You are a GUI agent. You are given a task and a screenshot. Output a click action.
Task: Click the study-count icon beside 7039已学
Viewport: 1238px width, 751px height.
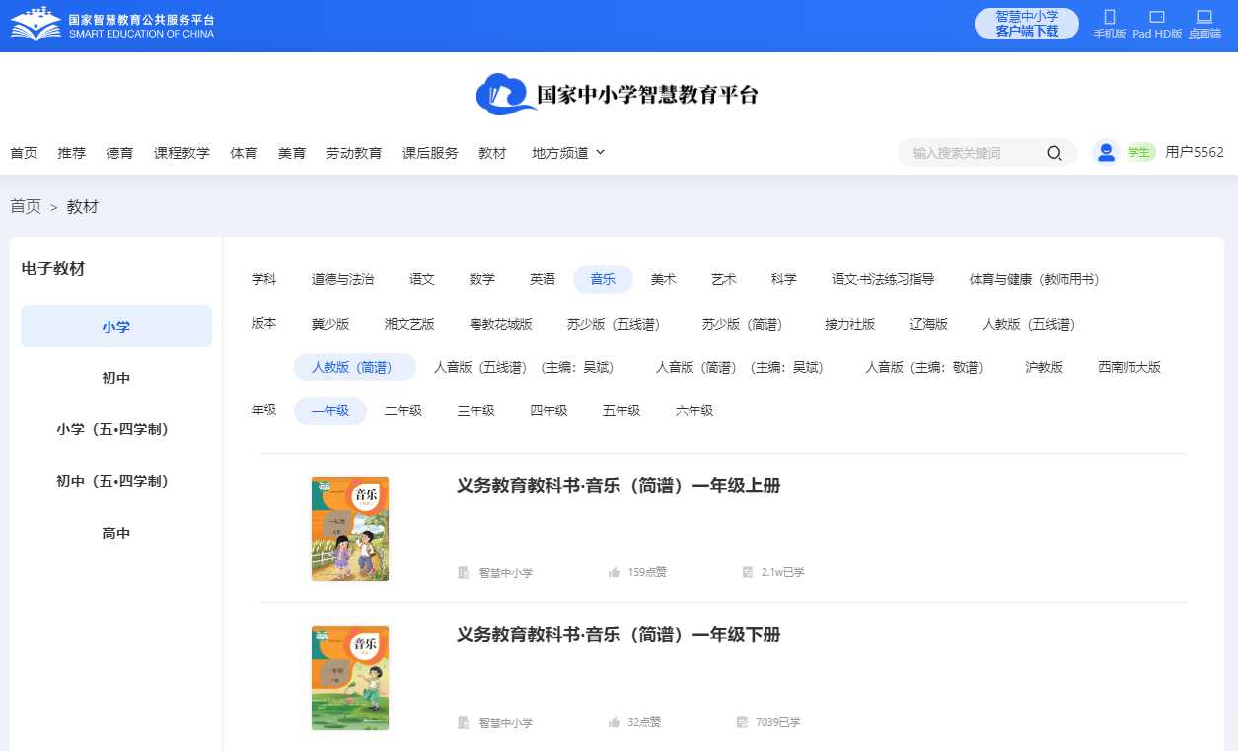coord(742,722)
